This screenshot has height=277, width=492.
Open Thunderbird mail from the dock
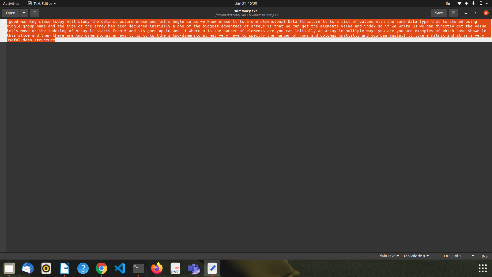[28, 269]
